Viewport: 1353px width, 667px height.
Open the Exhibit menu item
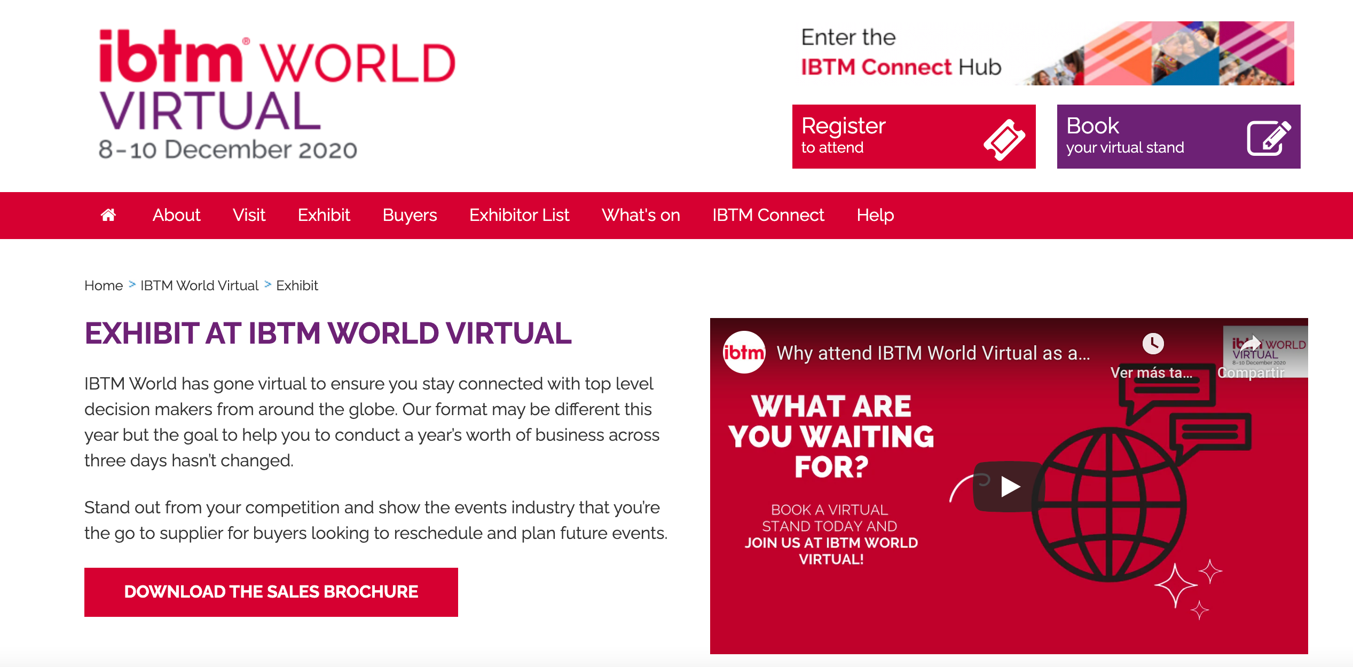coord(324,215)
